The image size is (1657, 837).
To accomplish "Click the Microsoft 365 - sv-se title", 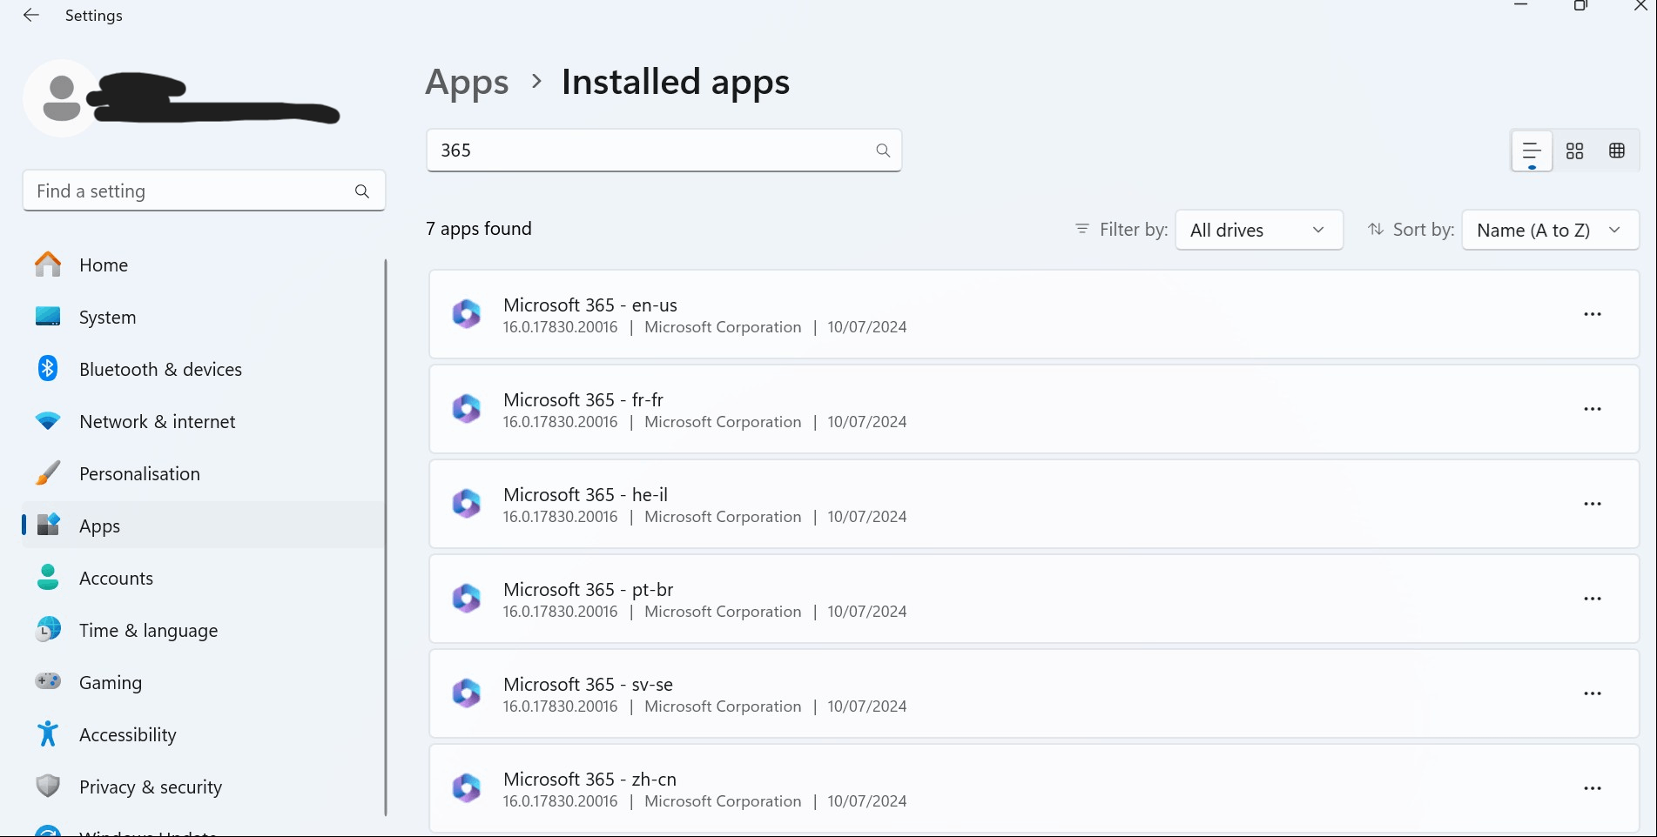I will pos(588,685).
